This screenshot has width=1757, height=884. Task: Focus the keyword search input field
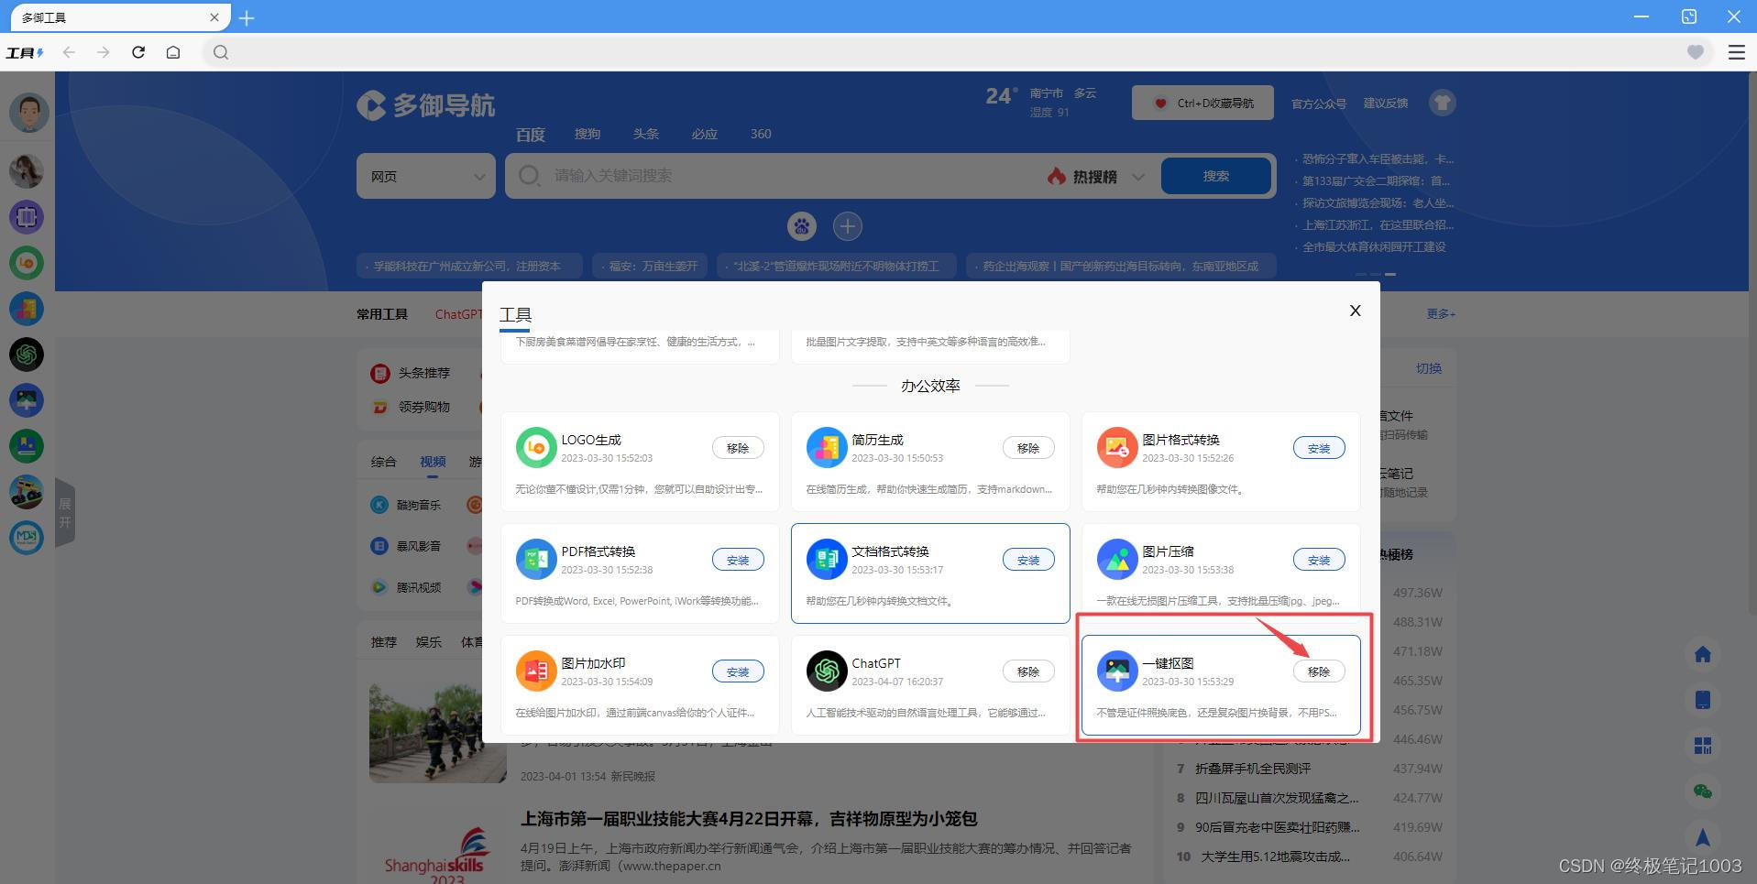click(788, 176)
